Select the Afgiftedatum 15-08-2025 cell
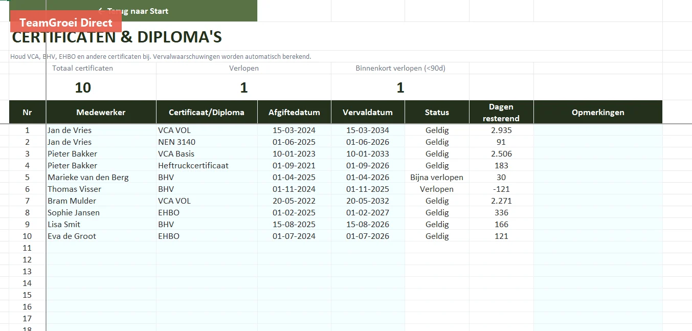The height and width of the screenshot is (331, 692). 294,224
